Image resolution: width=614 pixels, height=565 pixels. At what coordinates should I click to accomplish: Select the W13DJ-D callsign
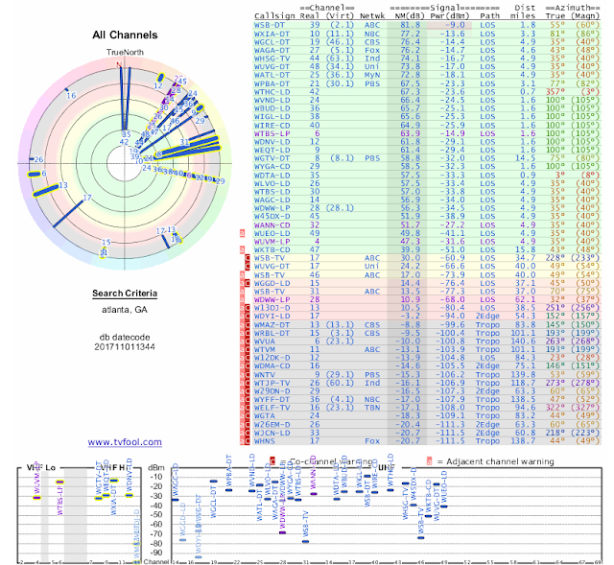point(272,308)
